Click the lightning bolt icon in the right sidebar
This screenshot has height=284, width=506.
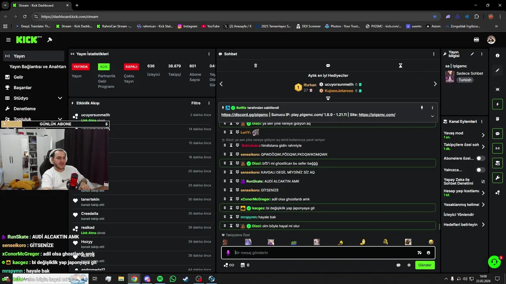pos(497,104)
